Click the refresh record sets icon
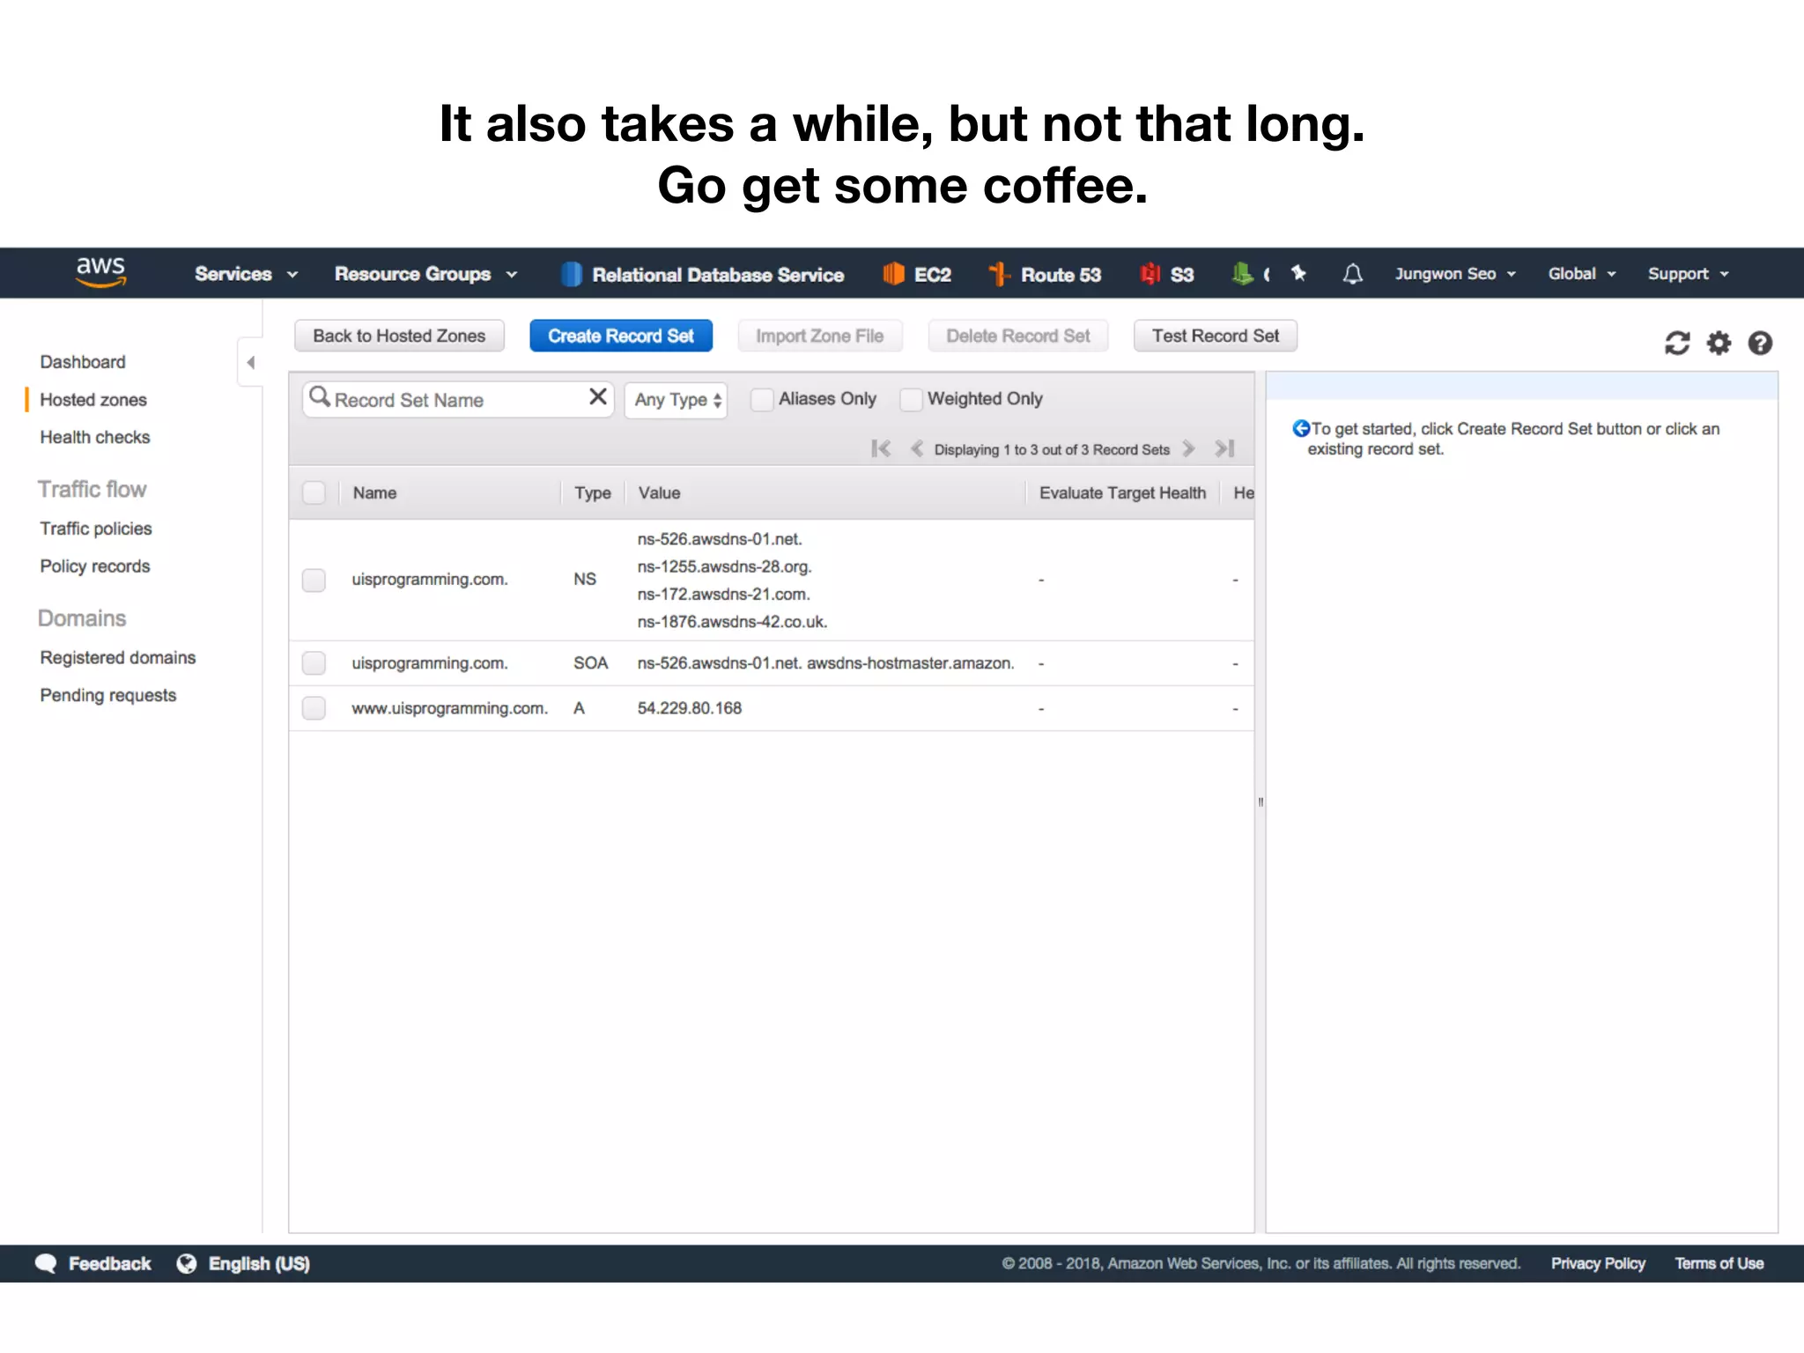Viewport: 1804px width, 1353px height. pos(1676,343)
